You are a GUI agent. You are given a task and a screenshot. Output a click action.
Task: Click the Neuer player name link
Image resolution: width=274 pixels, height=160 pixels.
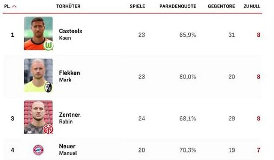(67, 146)
